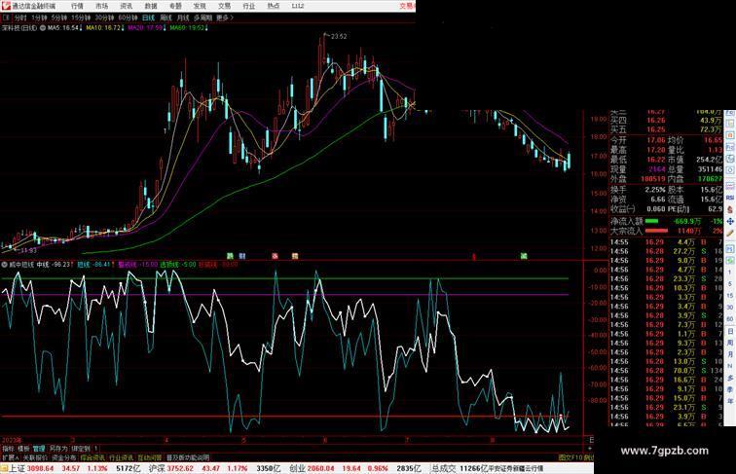Click the pencil drawing tool icon

[x=730, y=233]
